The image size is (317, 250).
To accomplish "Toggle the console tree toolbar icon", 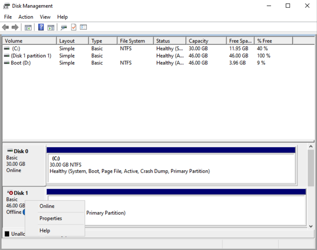I will tap(28, 27).
